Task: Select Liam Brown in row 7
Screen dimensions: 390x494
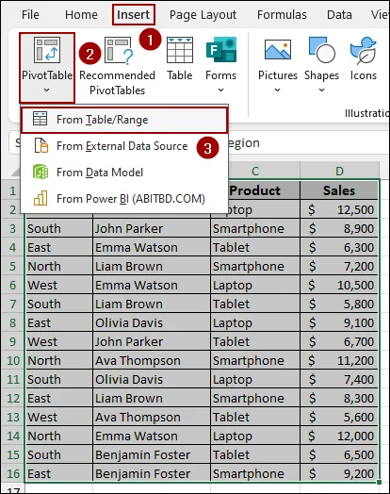Action: point(152,304)
